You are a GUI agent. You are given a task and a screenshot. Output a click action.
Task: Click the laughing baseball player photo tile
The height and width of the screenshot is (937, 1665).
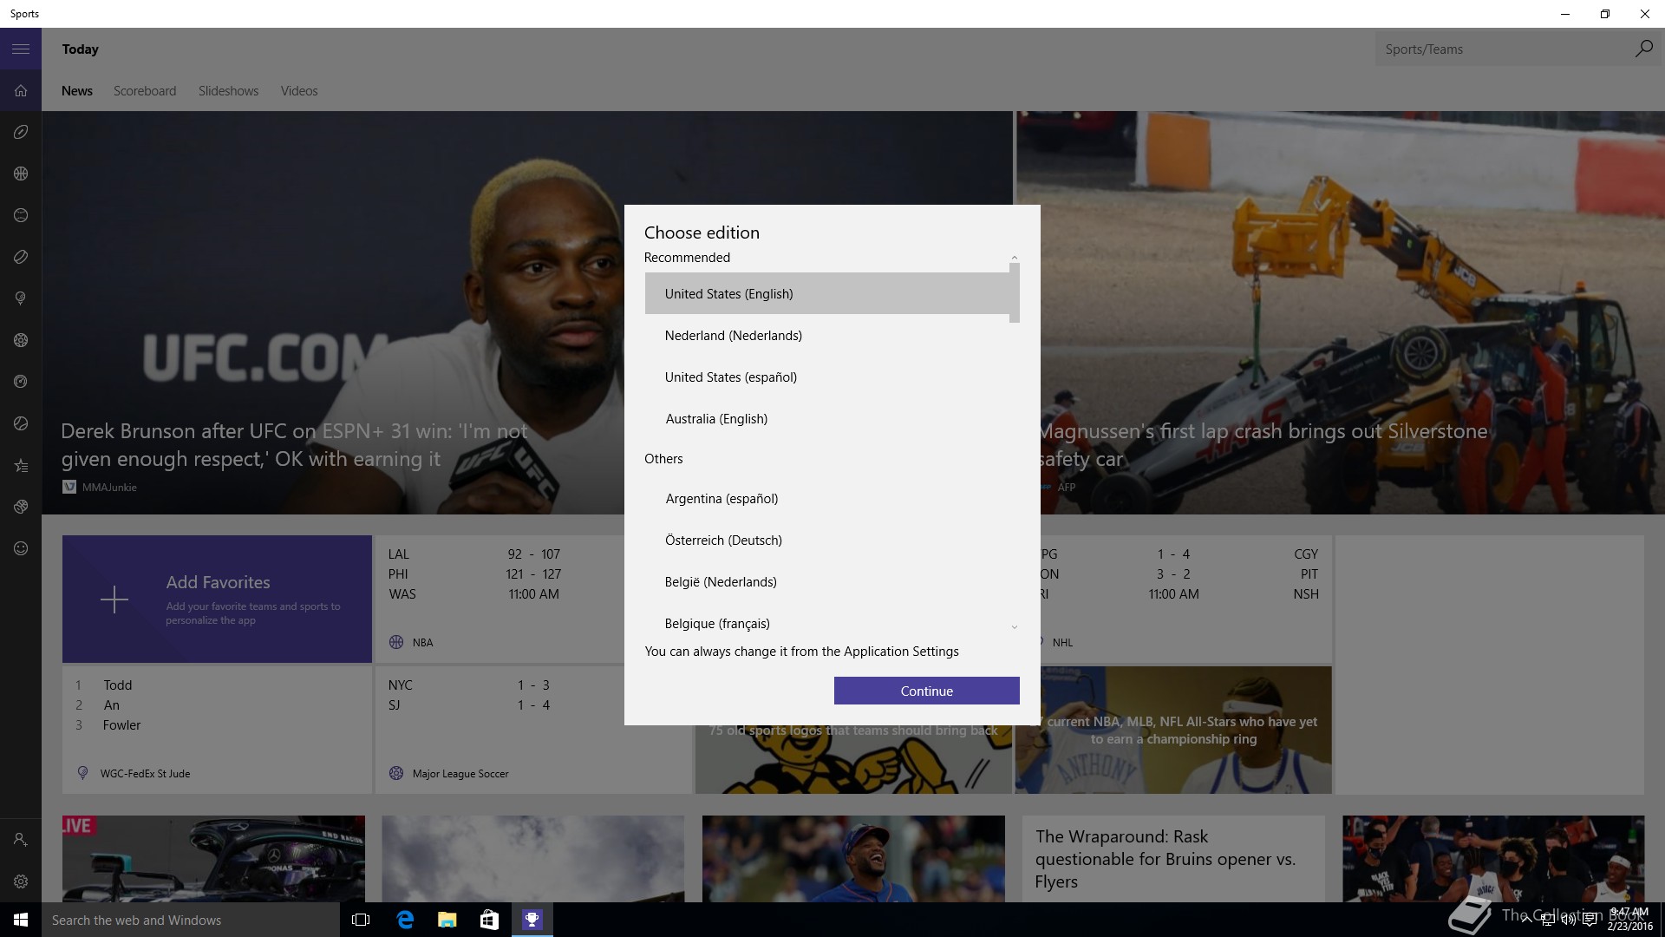click(x=853, y=858)
